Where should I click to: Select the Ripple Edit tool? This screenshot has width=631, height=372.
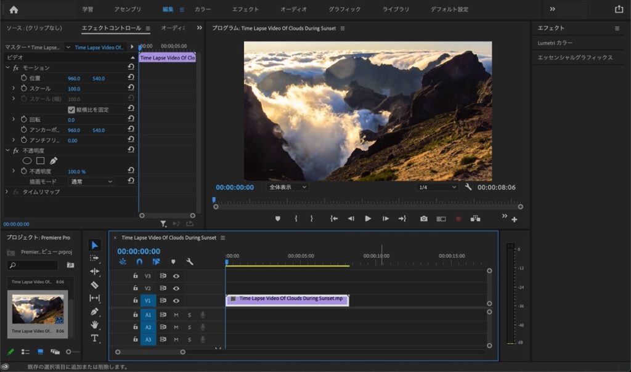point(94,272)
